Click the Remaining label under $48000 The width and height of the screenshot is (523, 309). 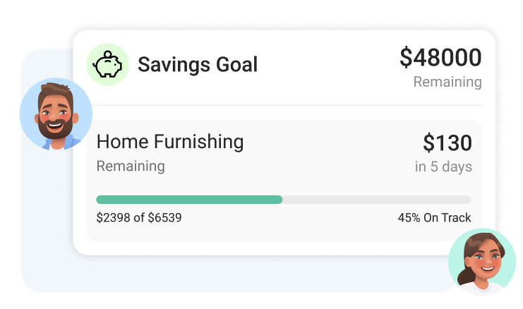point(447,82)
